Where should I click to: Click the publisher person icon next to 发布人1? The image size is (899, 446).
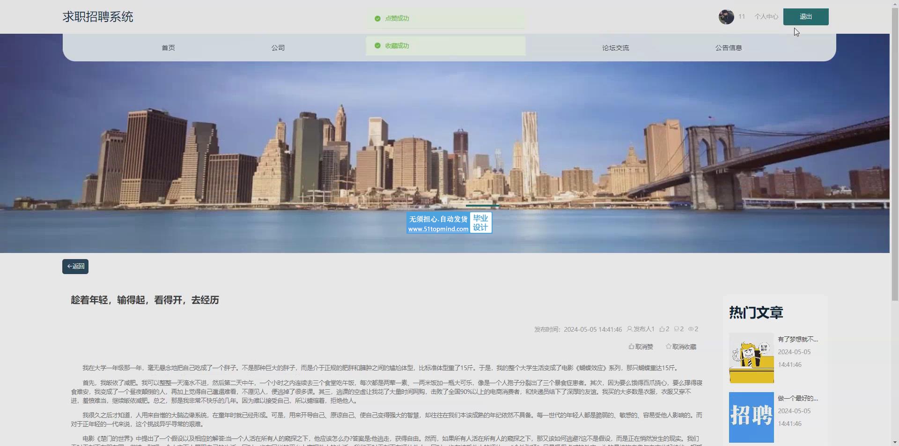629,329
